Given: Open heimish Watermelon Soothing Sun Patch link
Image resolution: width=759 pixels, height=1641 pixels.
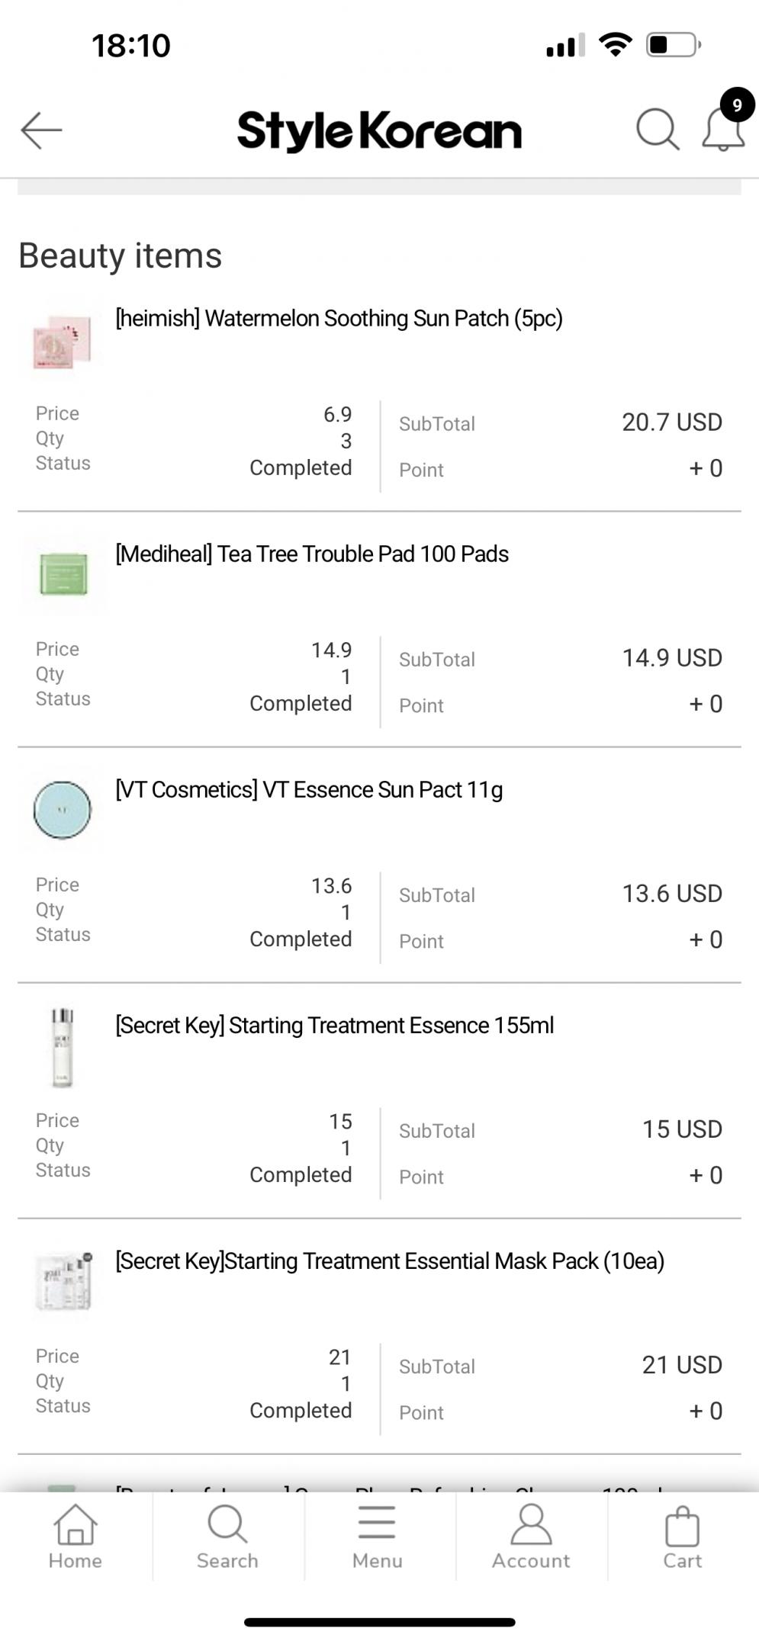Looking at the screenshot, I should (x=339, y=319).
